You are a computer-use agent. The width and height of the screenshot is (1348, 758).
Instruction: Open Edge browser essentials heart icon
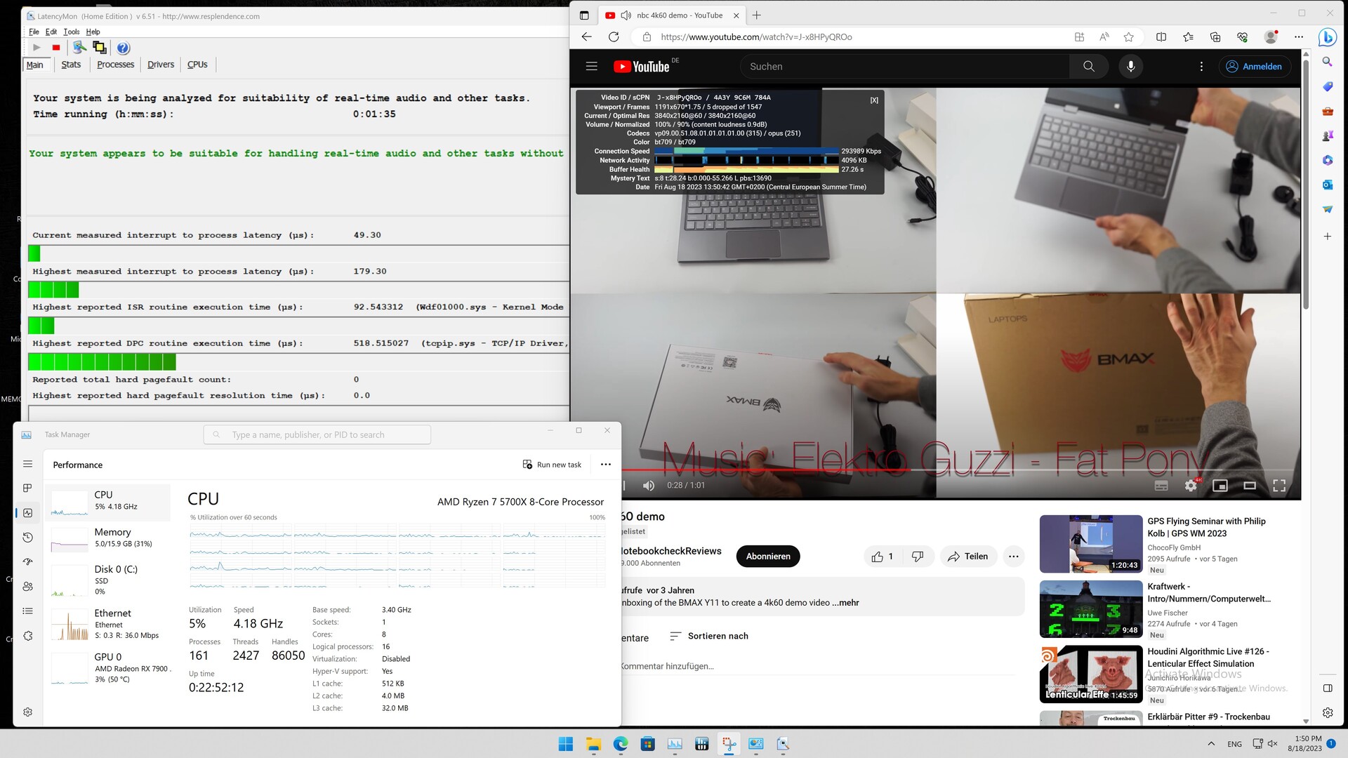click(1243, 37)
